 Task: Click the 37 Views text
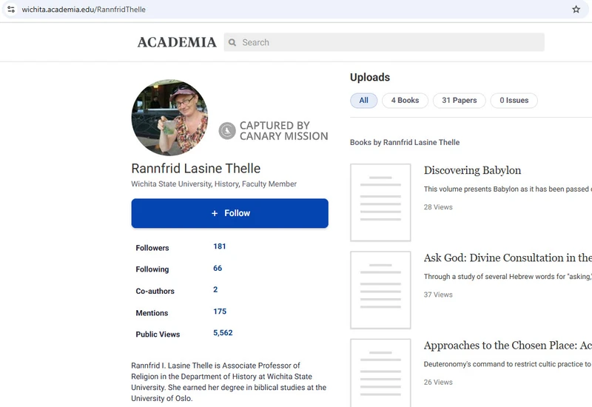click(438, 295)
